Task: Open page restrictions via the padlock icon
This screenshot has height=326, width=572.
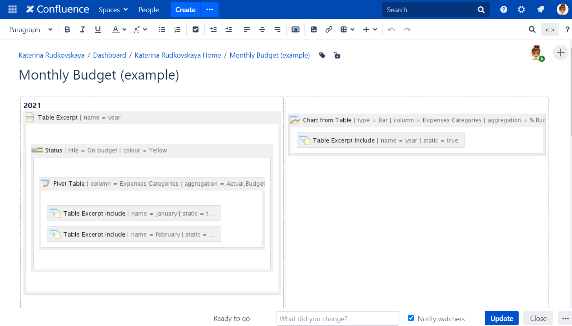Action: 337,55
